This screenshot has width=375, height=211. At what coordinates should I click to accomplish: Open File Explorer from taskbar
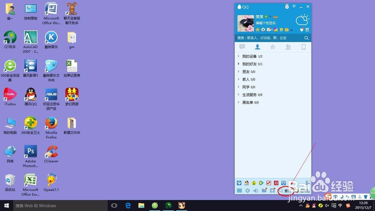[x=141, y=205]
